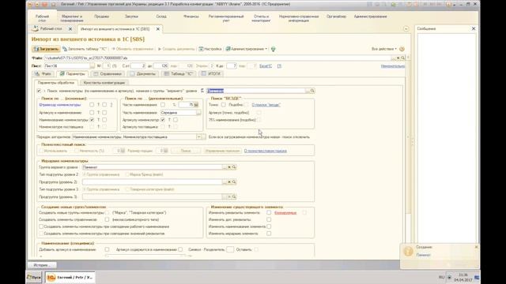Click the Символ - Разделитель input box

(x=230, y=249)
